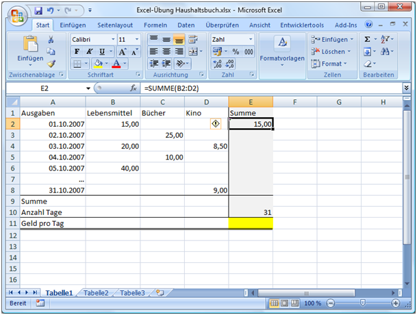This screenshot has width=417, height=315.
Task: Undo the last action
Action: tap(50, 11)
